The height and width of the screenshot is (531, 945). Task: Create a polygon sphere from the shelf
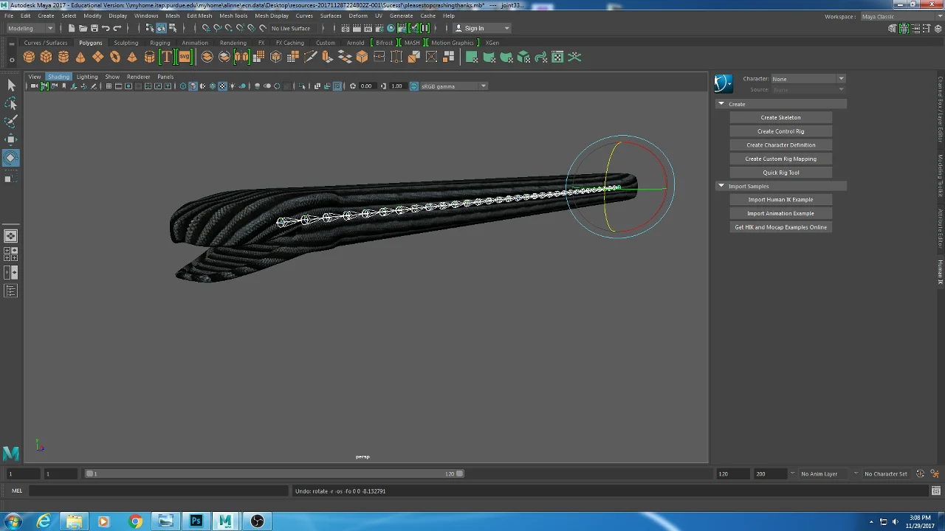(29, 57)
